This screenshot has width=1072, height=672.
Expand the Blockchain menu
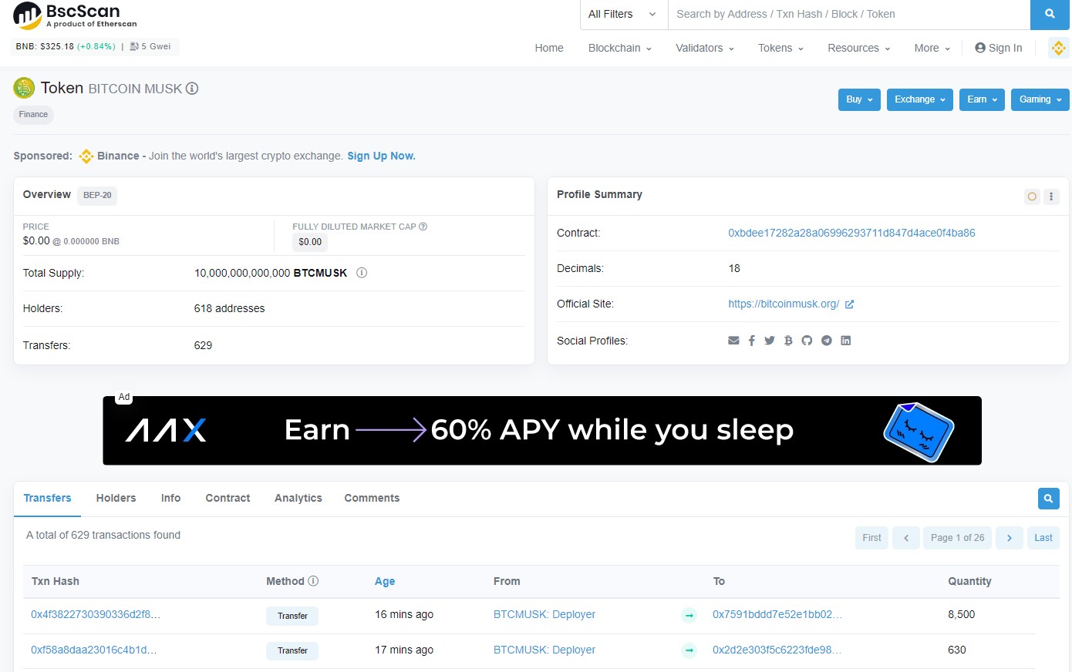coord(620,48)
